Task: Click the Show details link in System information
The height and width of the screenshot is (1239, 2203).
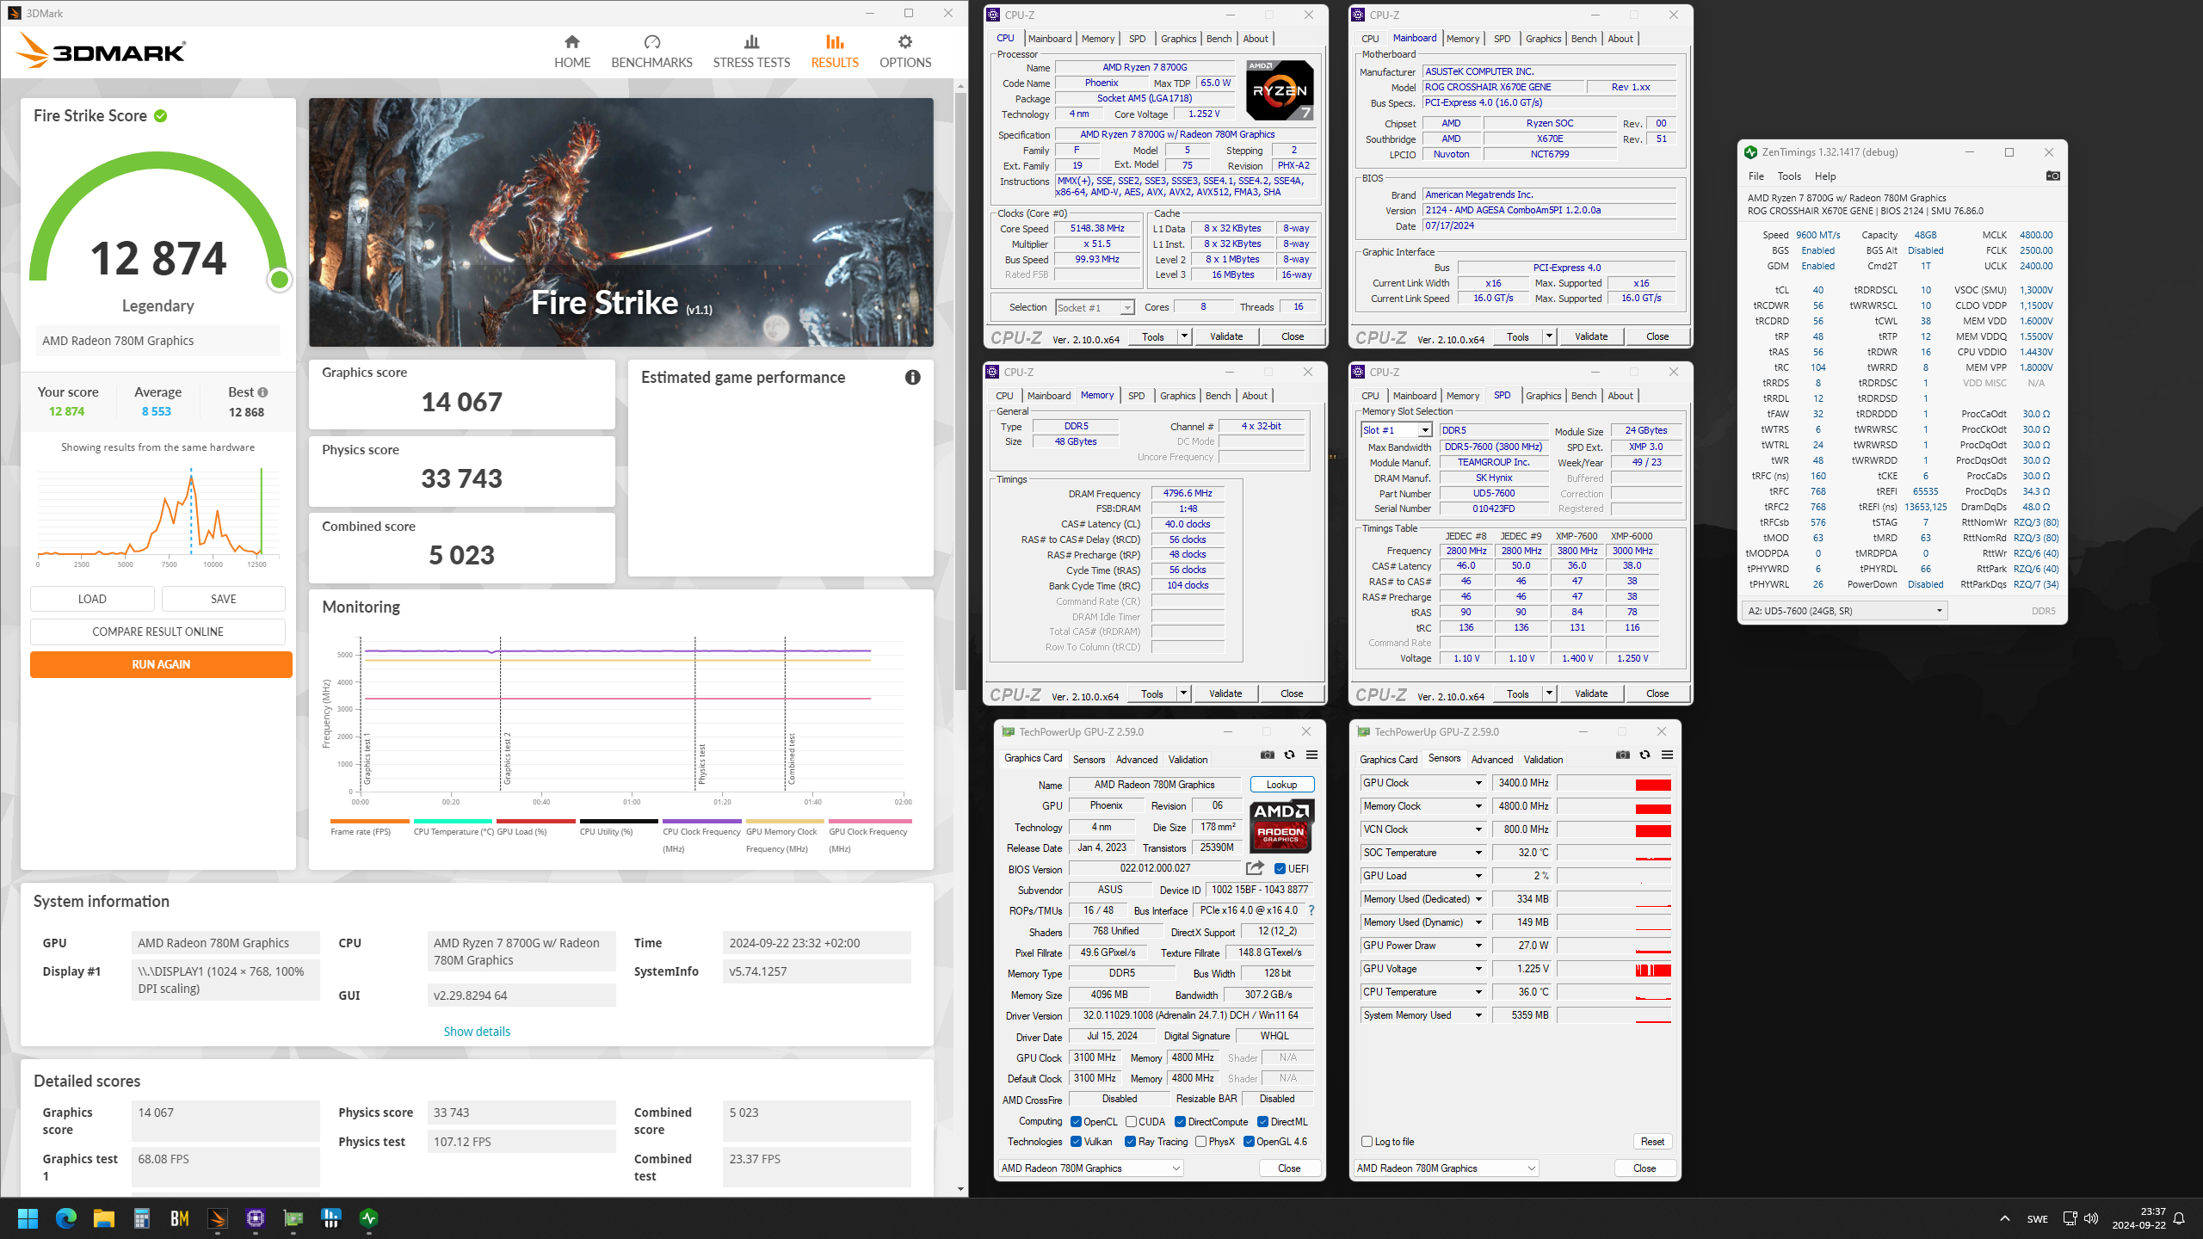Action: [x=477, y=1032]
